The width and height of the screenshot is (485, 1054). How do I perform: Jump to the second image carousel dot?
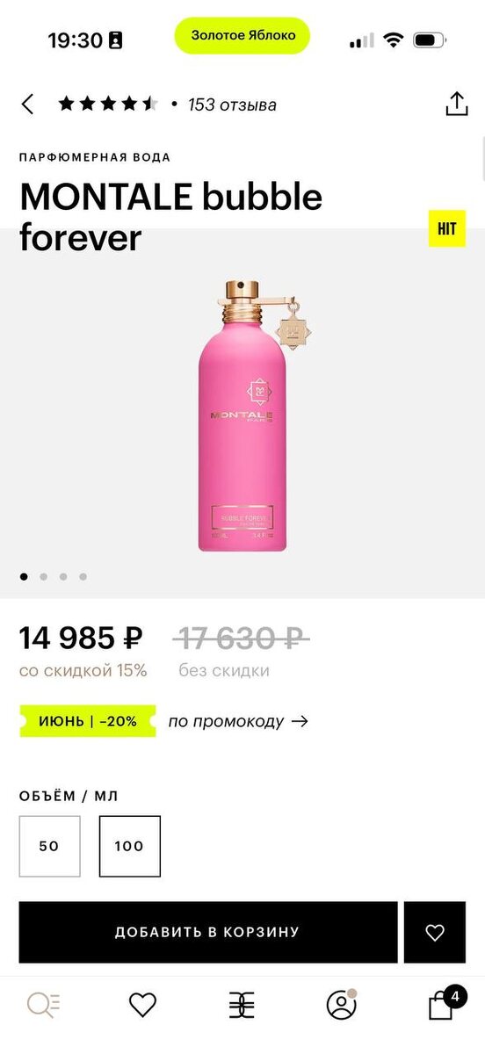click(x=44, y=577)
